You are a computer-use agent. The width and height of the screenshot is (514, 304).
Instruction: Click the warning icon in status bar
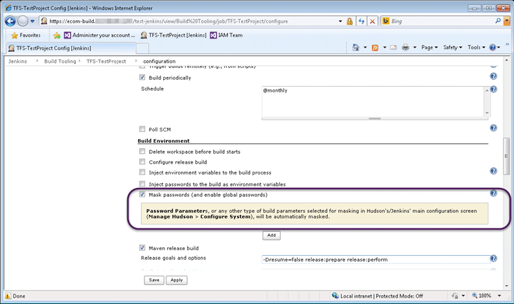click(x=8, y=296)
